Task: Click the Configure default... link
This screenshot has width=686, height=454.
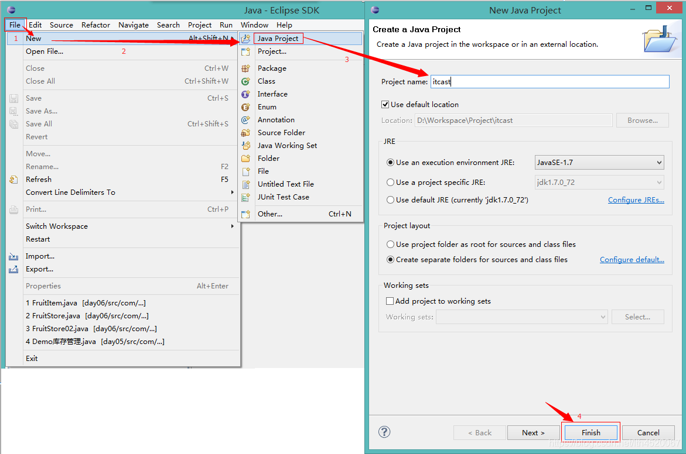Action: (632, 260)
